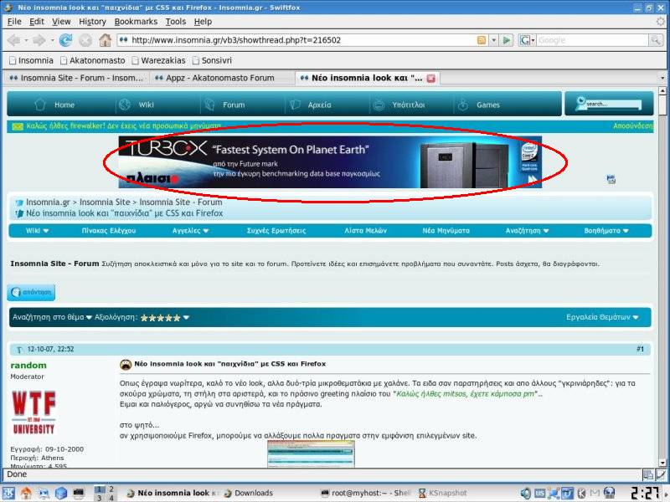This screenshot has width=670, height=502.
Task: Open the Home folder taskbar icon
Action: tap(26, 493)
